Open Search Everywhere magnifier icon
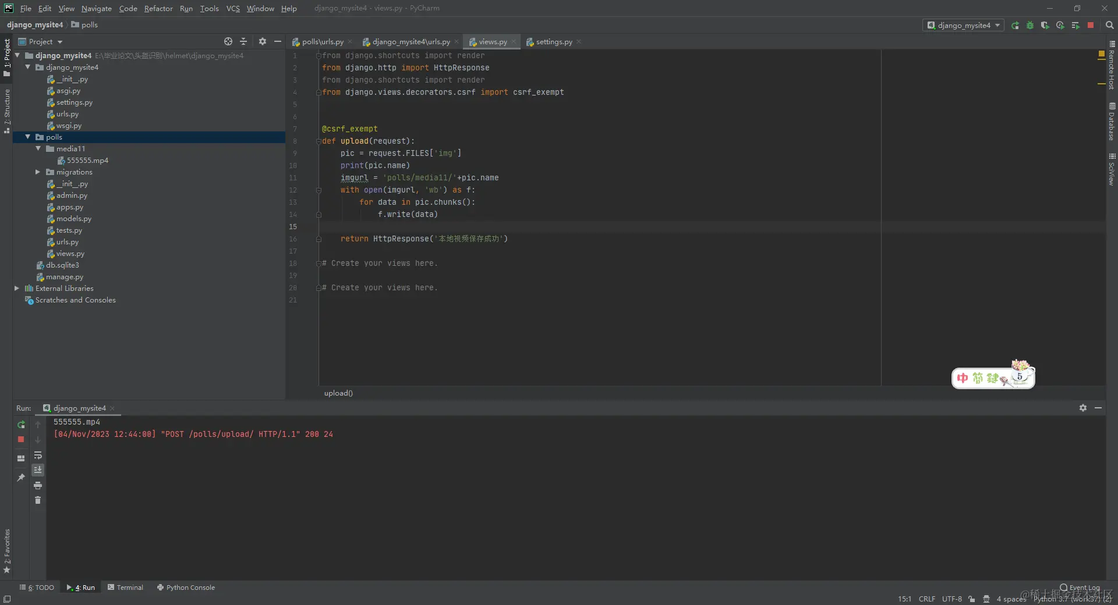Viewport: 1118px width, 605px height. click(1110, 26)
